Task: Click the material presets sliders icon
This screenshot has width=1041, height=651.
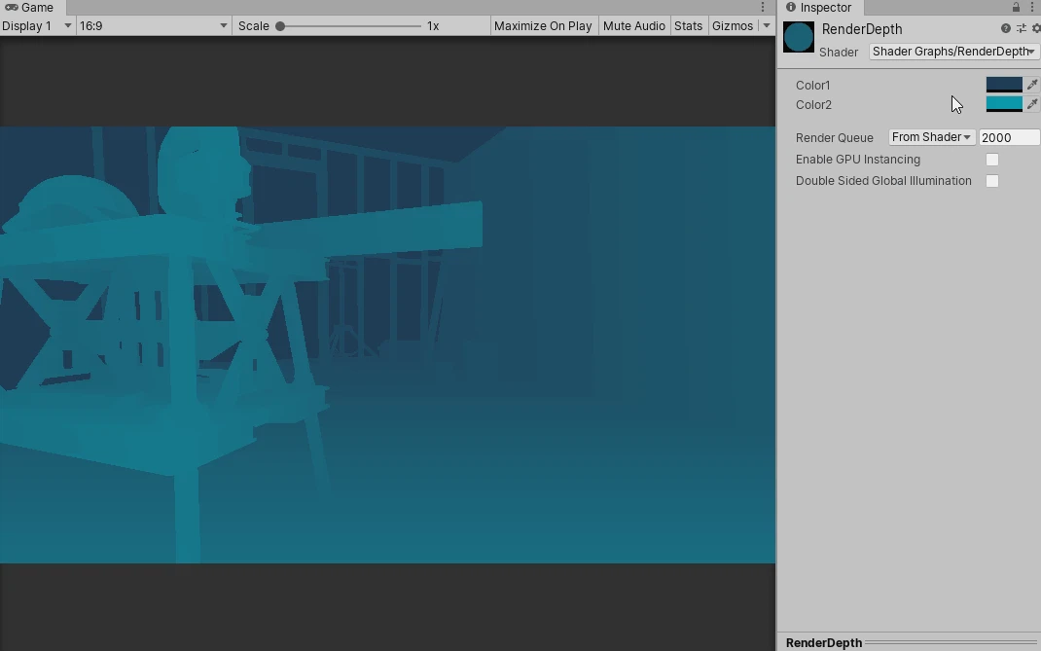Action: [x=1022, y=28]
